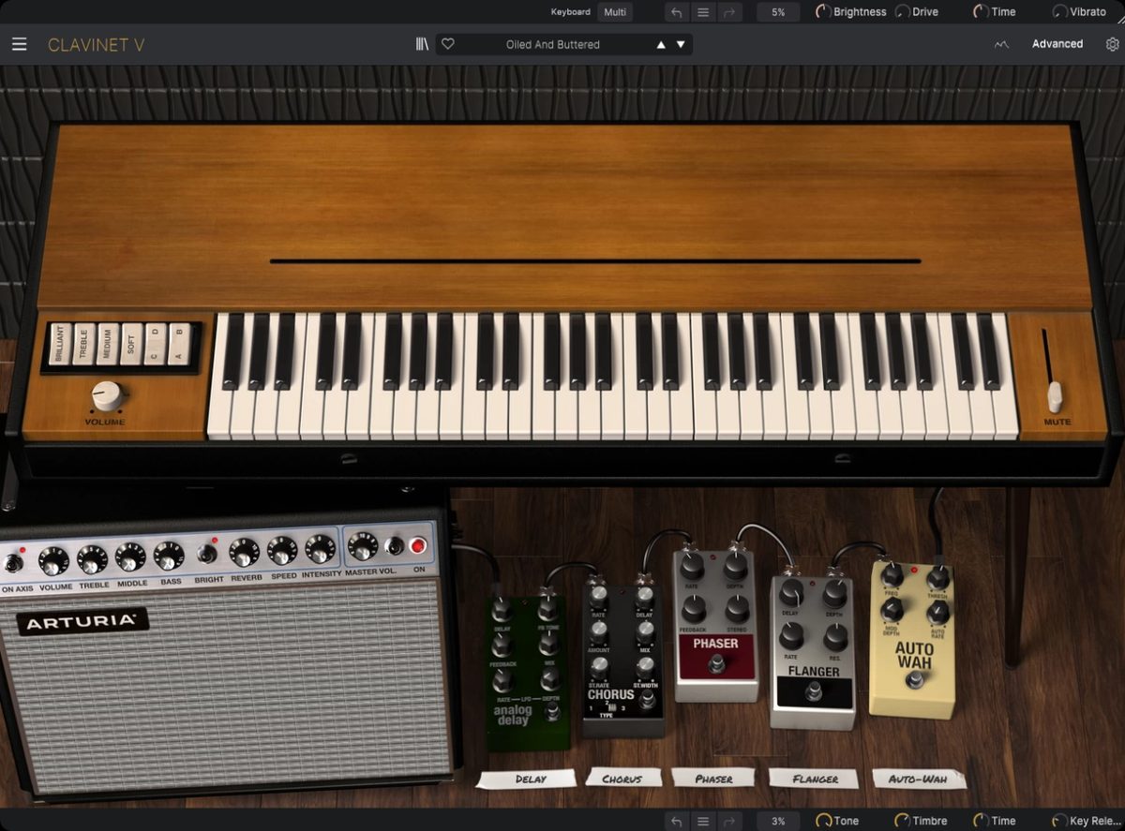The image size is (1125, 831).
Task: Toggle the Soft rocker switch
Action: [x=131, y=344]
